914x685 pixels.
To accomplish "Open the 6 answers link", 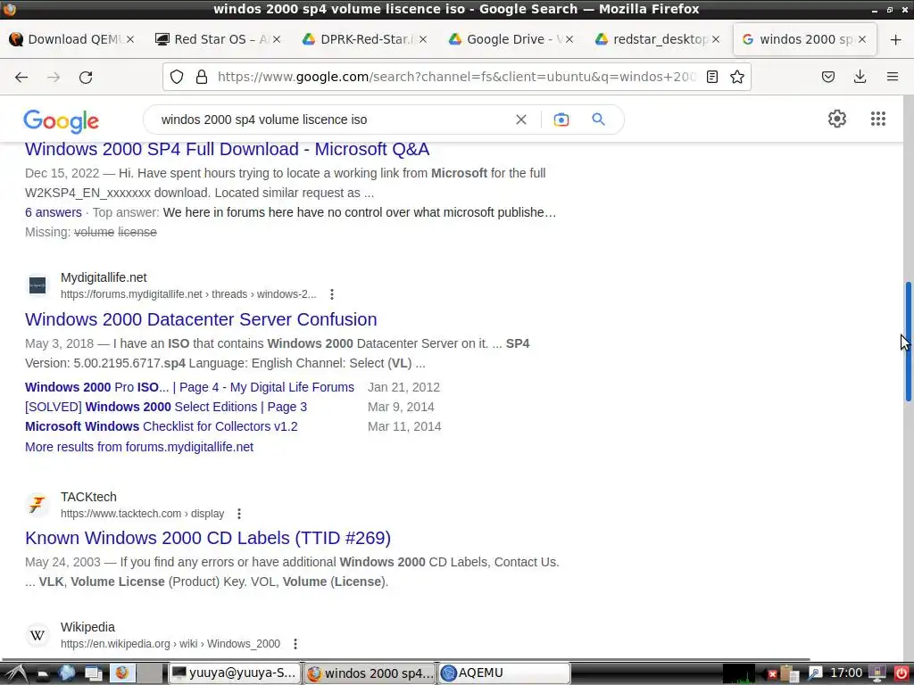I will (x=53, y=212).
